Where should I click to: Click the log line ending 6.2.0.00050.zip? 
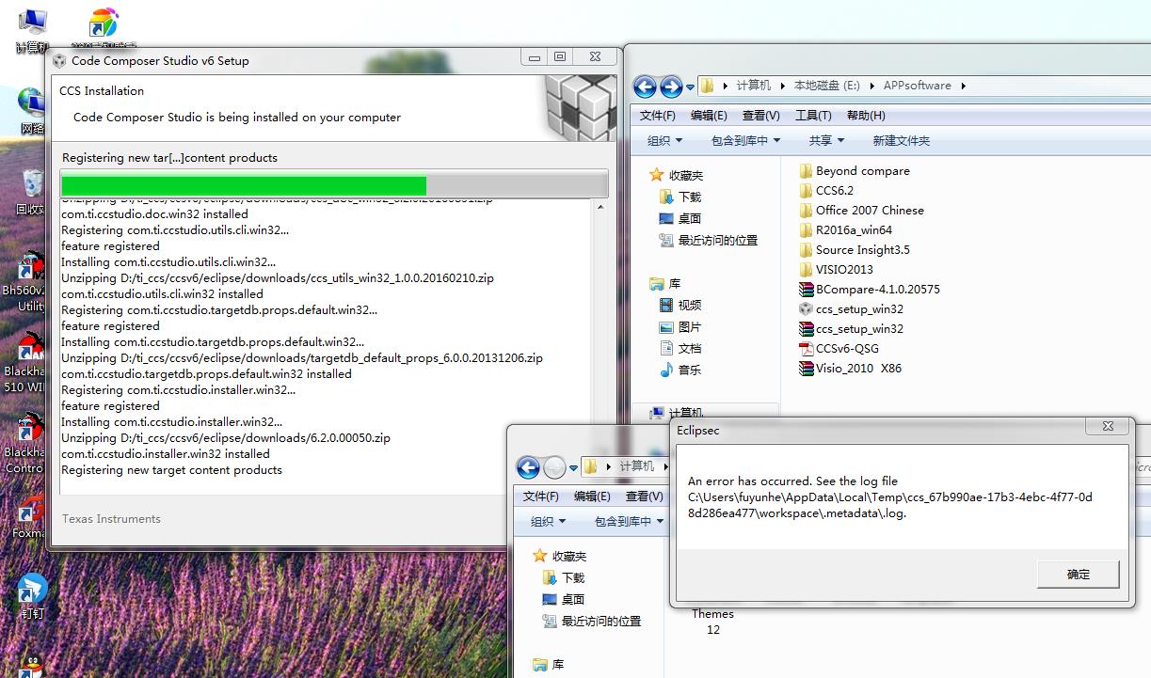(226, 438)
